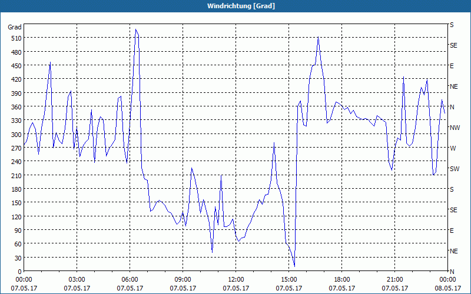Select the 06:00 time label
This screenshot has width=471, height=294.
(x=130, y=280)
